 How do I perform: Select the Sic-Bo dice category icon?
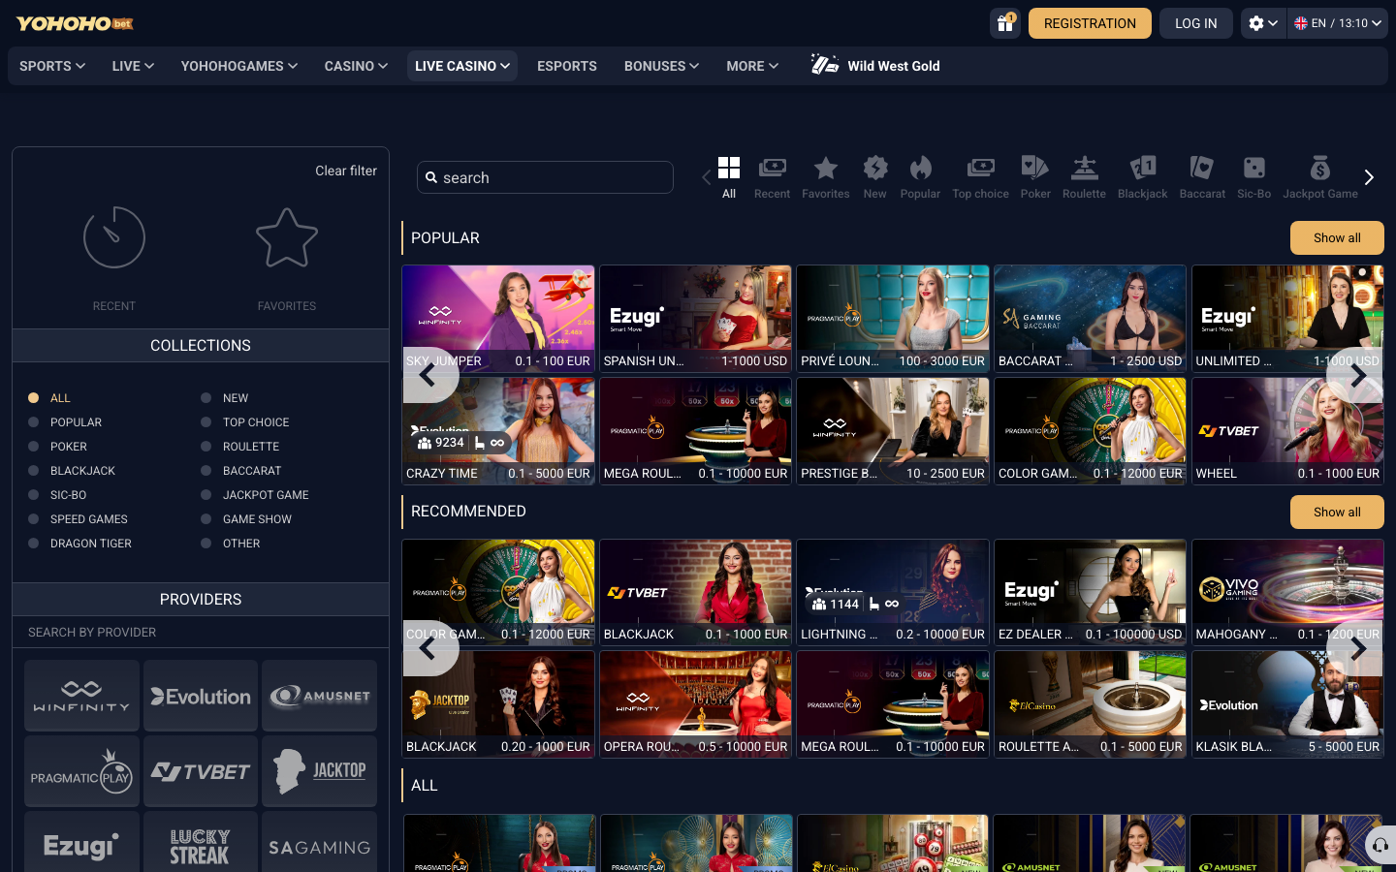(x=1253, y=168)
